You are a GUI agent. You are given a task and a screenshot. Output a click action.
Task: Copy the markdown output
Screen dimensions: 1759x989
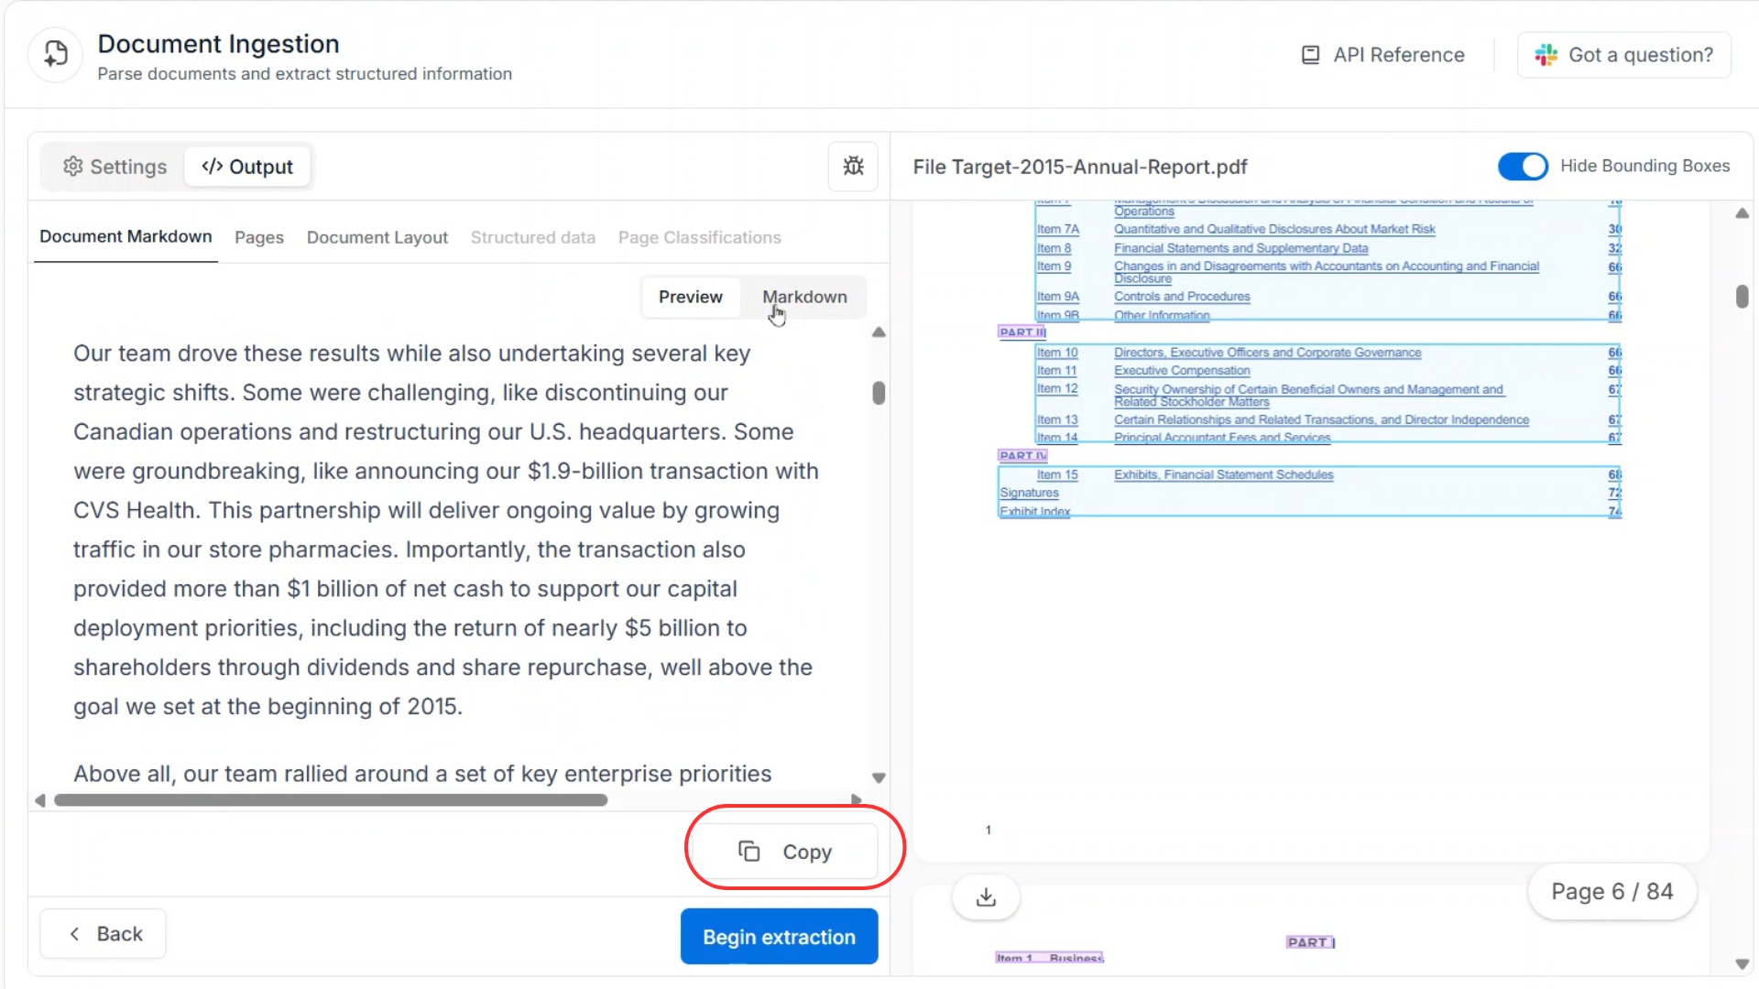click(785, 852)
